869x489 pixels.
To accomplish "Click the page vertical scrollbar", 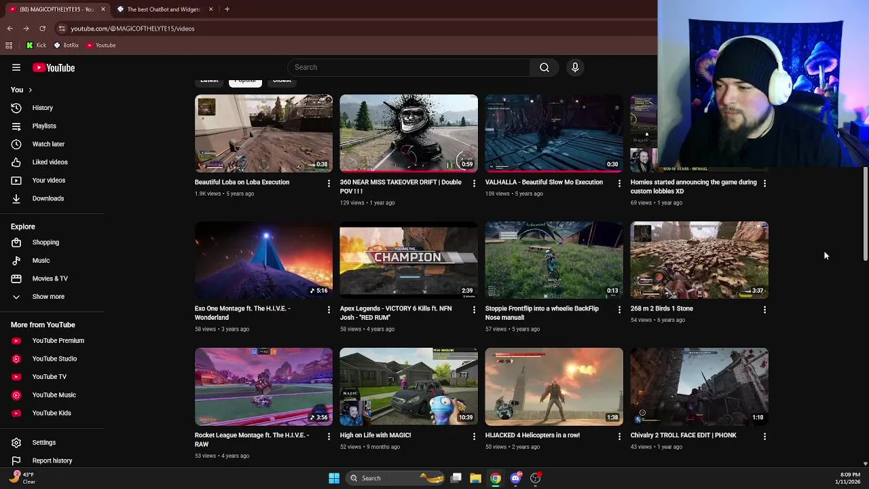I will pos(865,213).
